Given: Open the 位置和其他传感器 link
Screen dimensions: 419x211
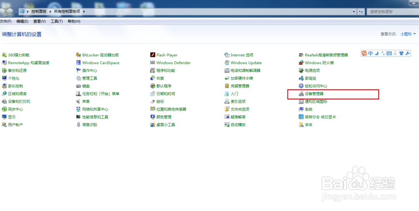Looking at the screenshot, I should point(171,109).
